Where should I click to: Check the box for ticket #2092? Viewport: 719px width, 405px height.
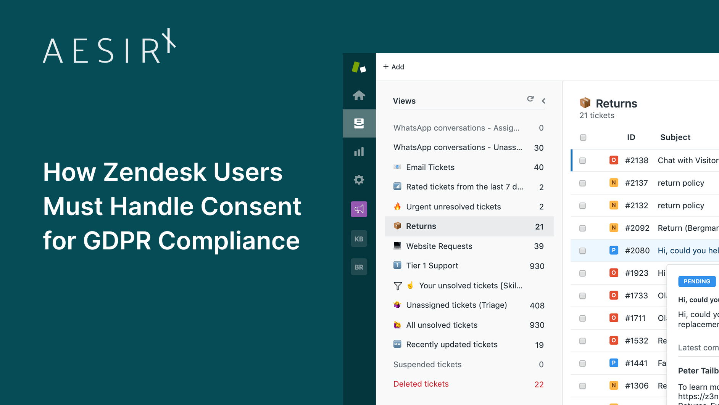point(582,228)
